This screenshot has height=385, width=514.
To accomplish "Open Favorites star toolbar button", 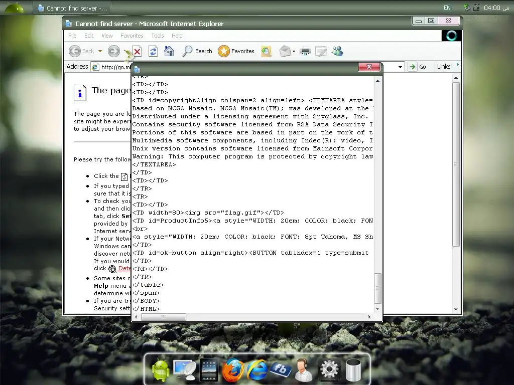I will (236, 51).
